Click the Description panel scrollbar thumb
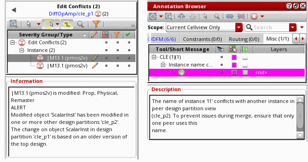 click(300, 116)
